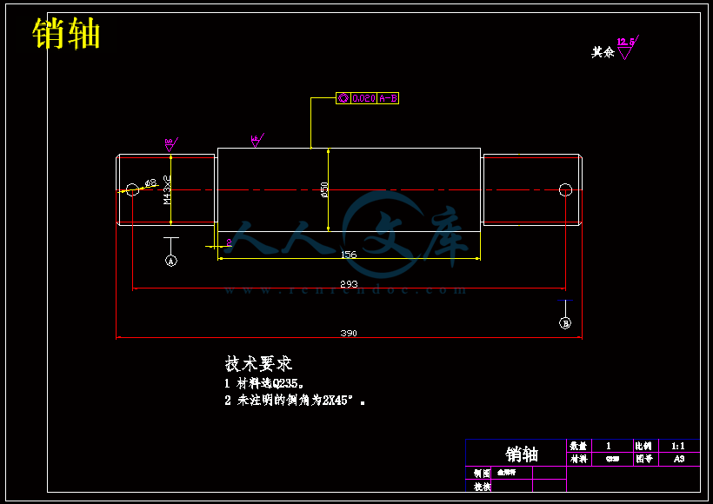Click the 0.020 tolerance value
The width and height of the screenshot is (713, 504).
(363, 98)
